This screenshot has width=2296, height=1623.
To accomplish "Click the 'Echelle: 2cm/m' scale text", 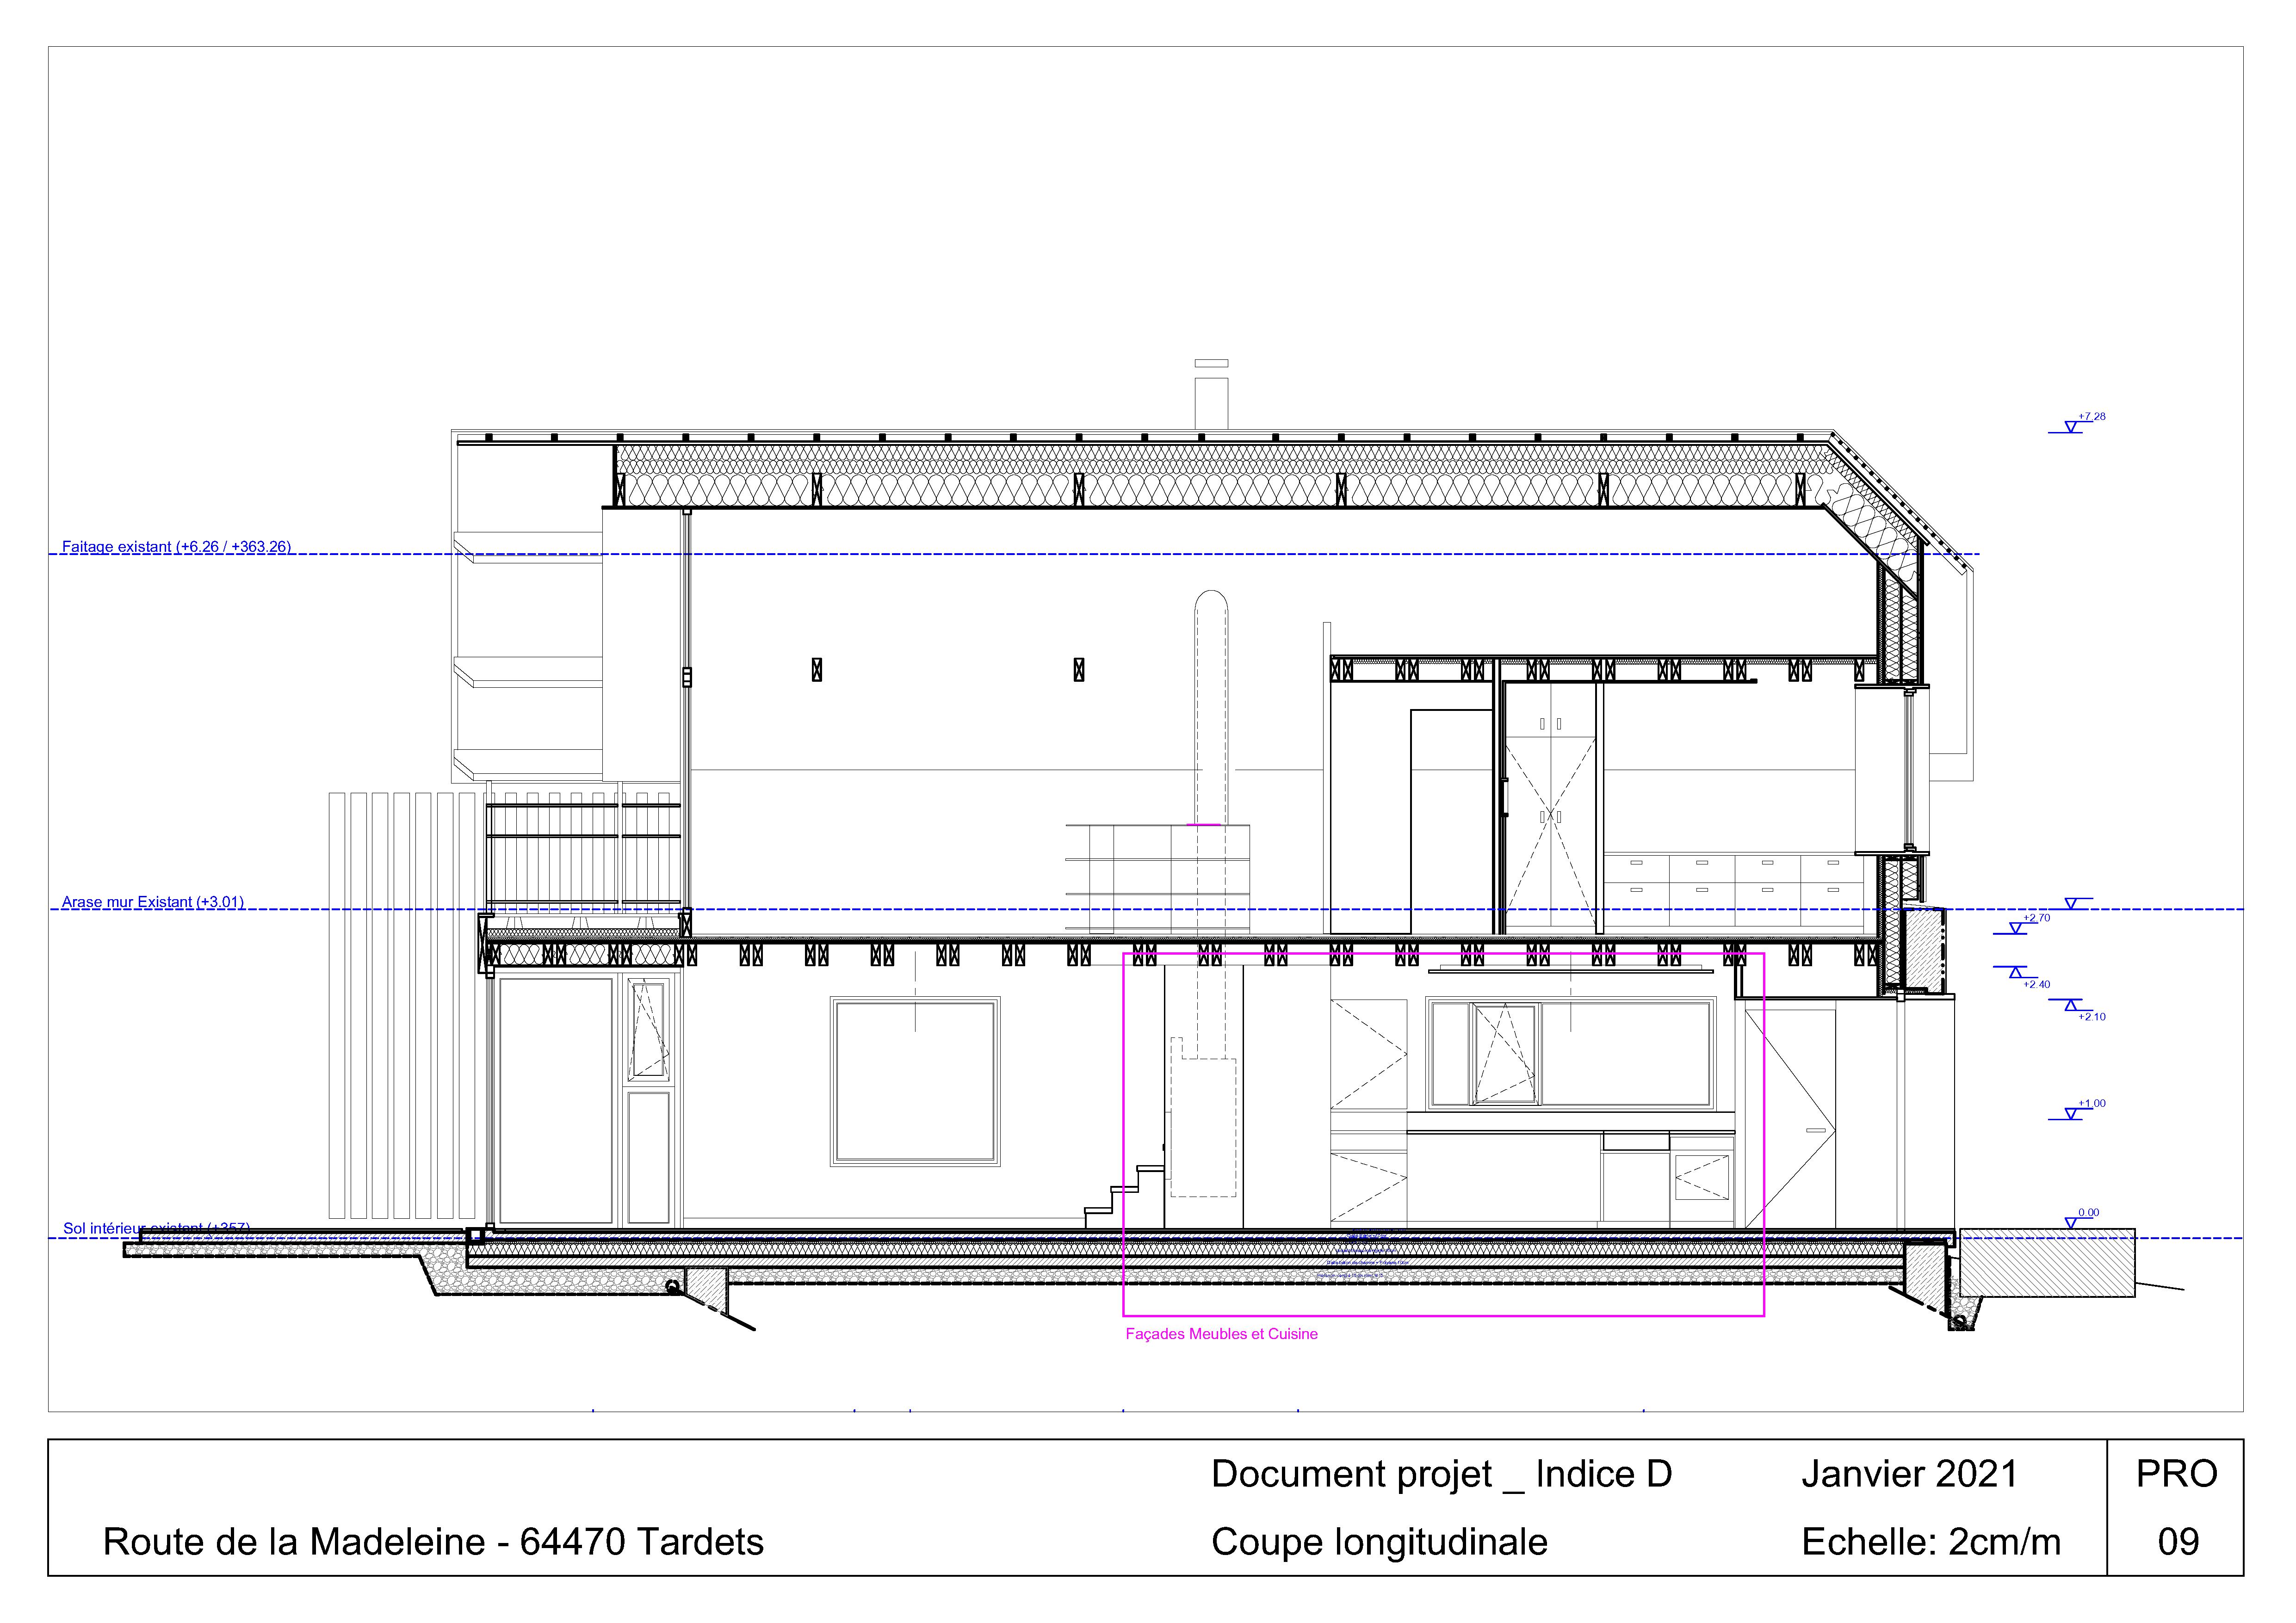I will click(1930, 1542).
